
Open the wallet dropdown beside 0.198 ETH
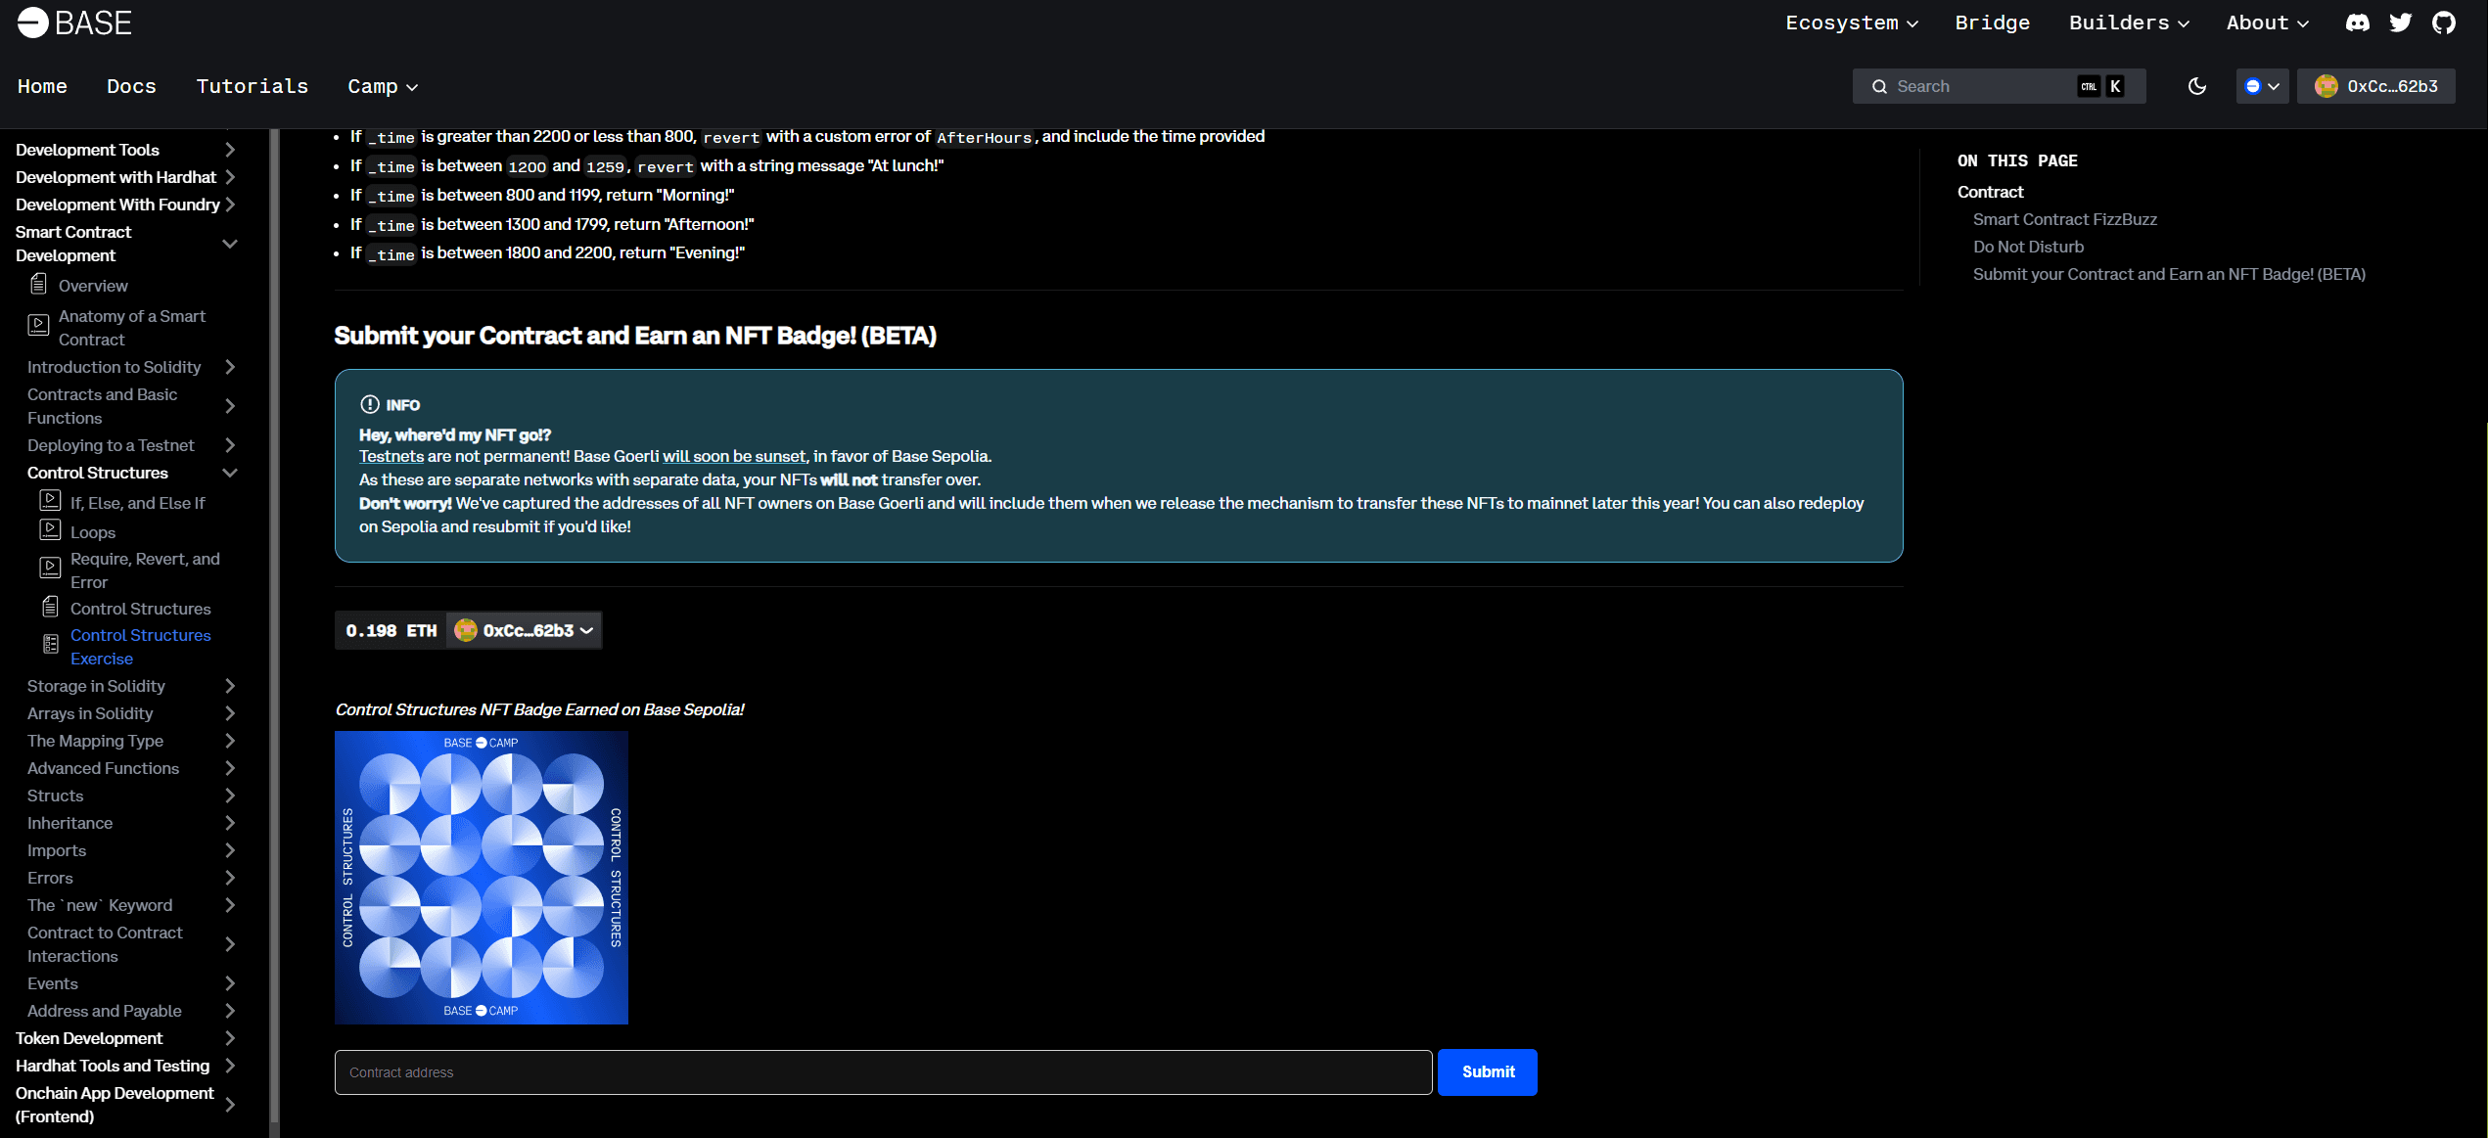coord(524,631)
